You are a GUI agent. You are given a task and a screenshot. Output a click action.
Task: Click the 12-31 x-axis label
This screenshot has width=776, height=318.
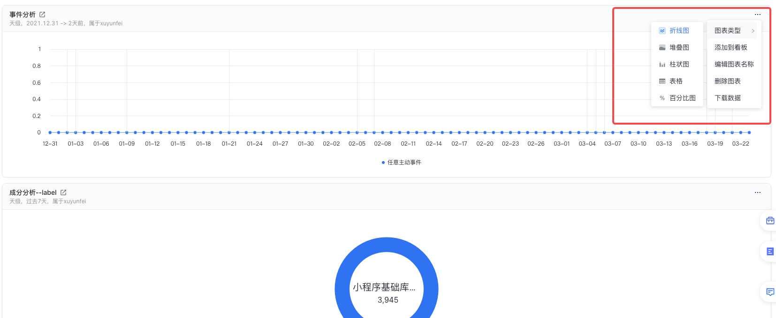coord(50,144)
